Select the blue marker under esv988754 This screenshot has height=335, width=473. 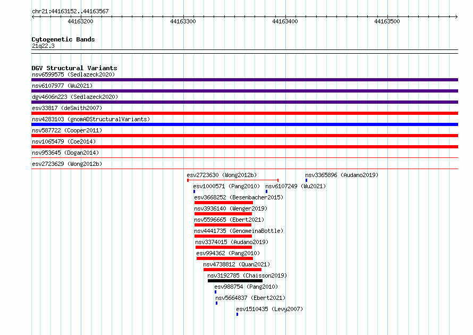click(215, 292)
